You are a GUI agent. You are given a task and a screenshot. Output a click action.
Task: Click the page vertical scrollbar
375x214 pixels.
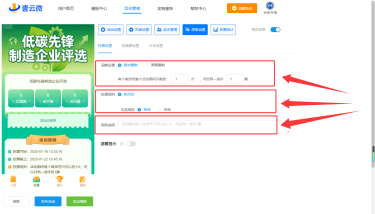[373, 83]
